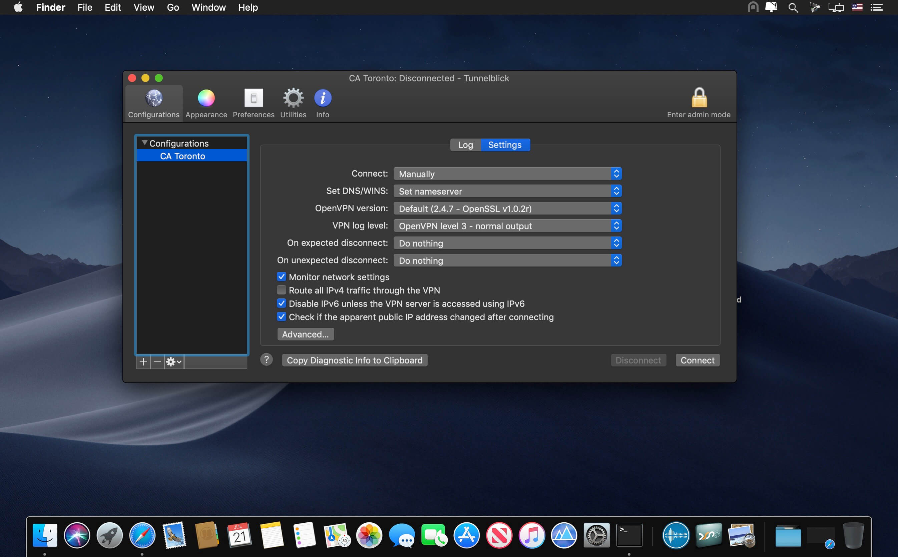Viewport: 898px width, 557px height.
Task: Uncheck Monitor network settings
Action: [282, 277]
